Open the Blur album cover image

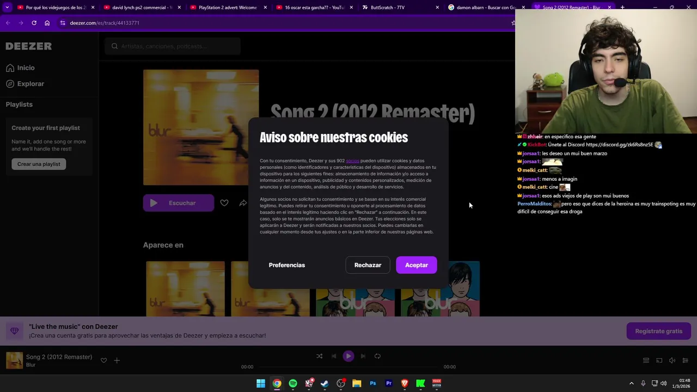(201, 127)
